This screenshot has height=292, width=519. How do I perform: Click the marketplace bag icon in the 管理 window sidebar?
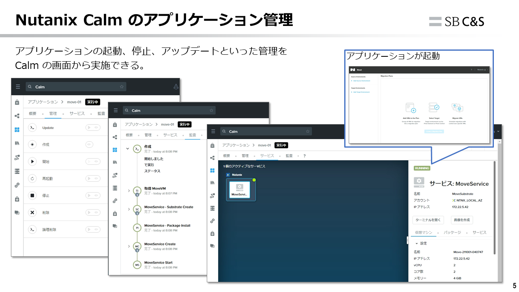click(17, 102)
